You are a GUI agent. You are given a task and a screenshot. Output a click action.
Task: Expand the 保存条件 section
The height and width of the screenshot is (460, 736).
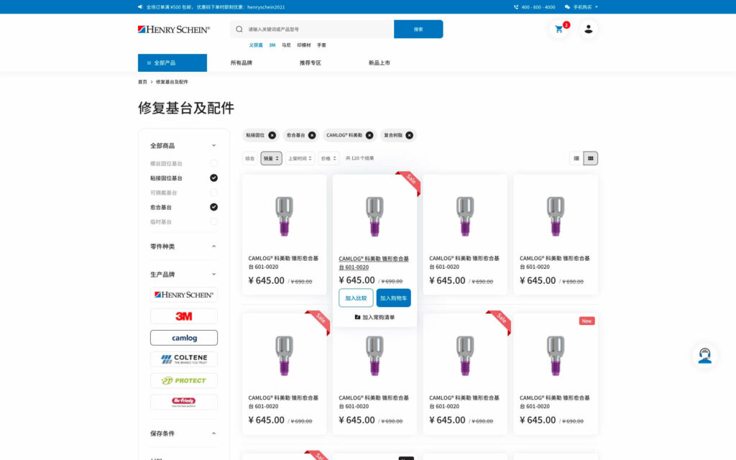pyautogui.click(x=213, y=433)
